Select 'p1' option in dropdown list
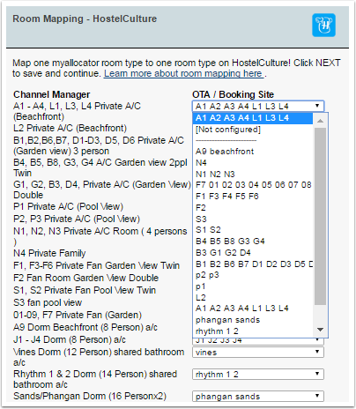 click(x=253, y=286)
